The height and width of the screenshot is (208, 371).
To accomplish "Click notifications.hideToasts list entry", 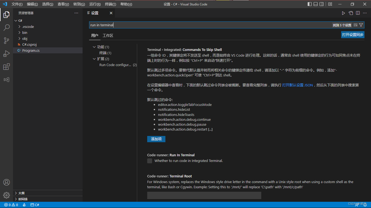I will [176, 115].
